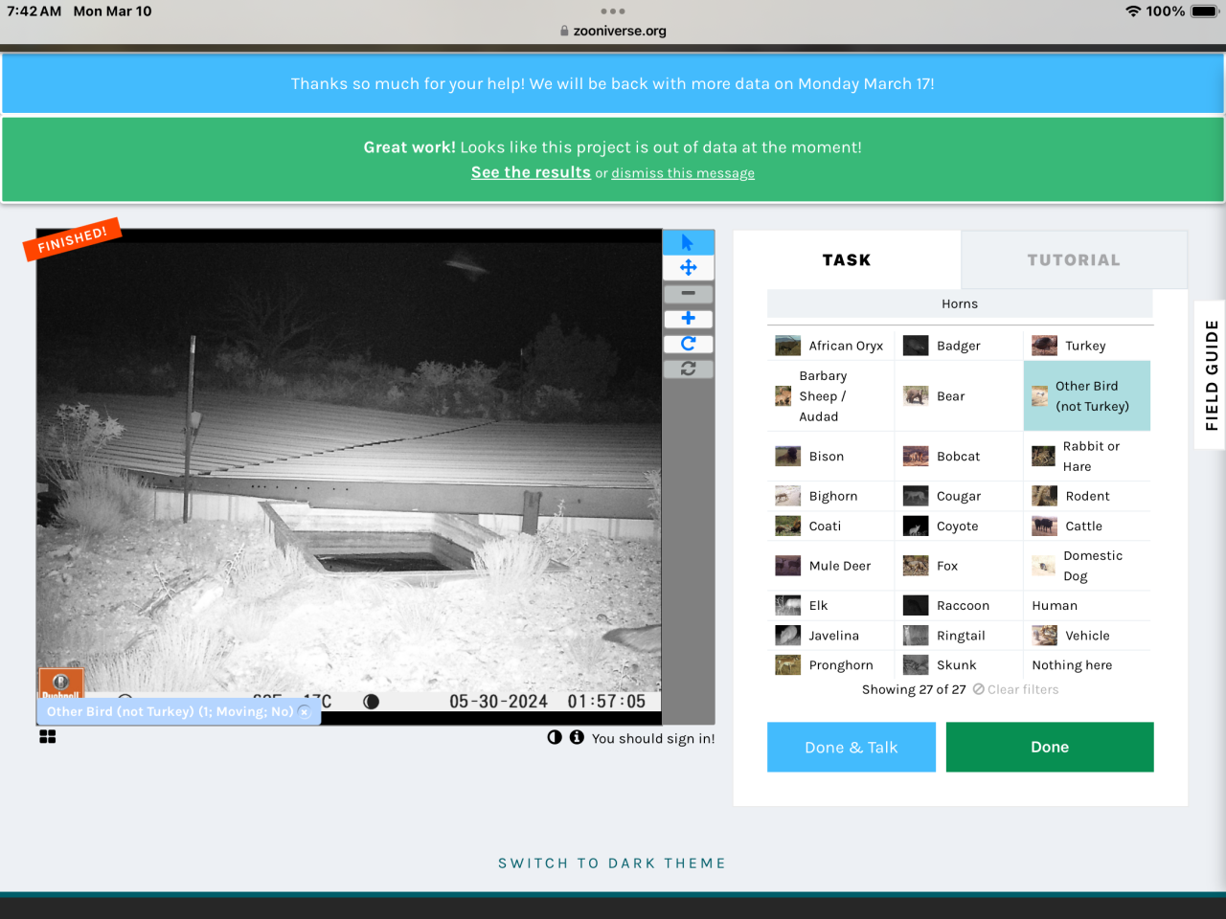Choose Raccoon
This screenshot has width=1226, height=919.
pyautogui.click(x=959, y=605)
